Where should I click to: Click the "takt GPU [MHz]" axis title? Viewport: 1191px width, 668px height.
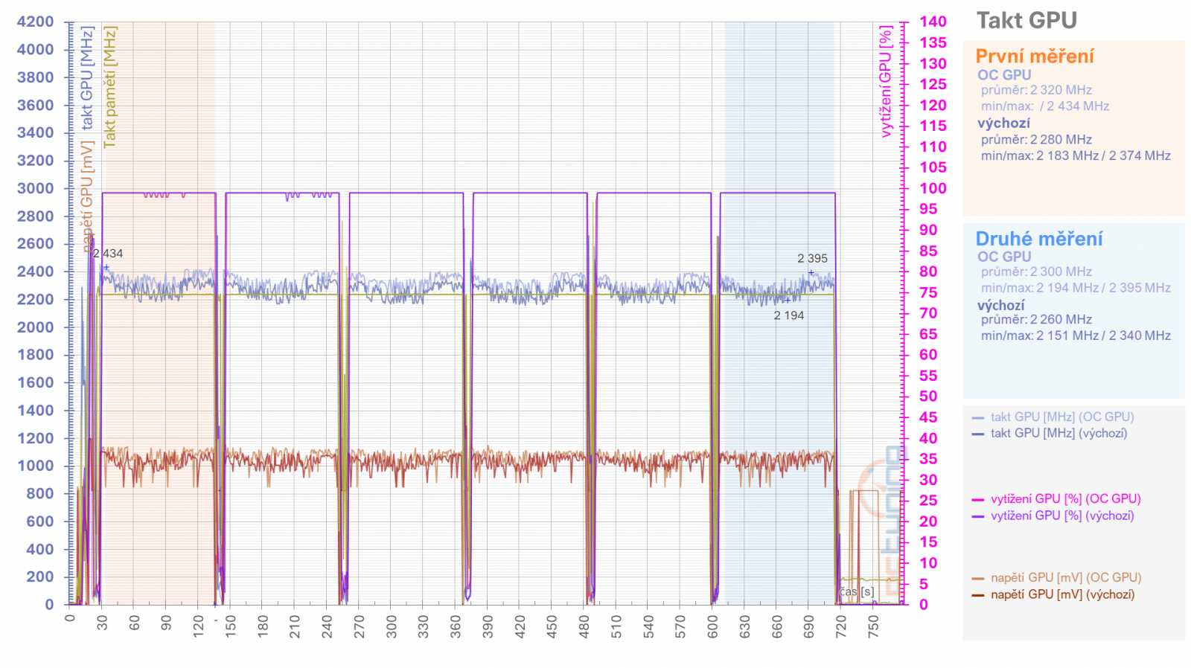pyautogui.click(x=87, y=77)
